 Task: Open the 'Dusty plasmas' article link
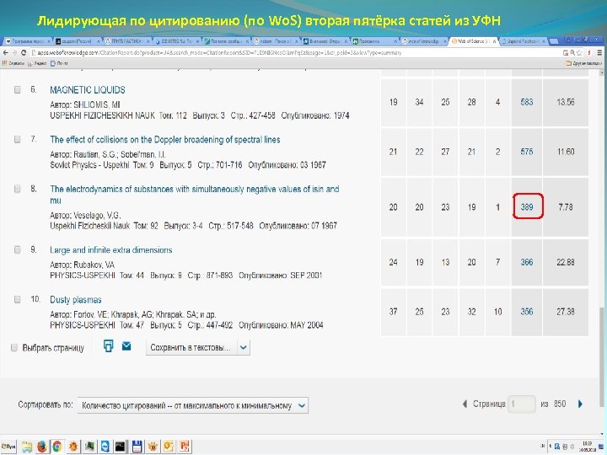(76, 300)
